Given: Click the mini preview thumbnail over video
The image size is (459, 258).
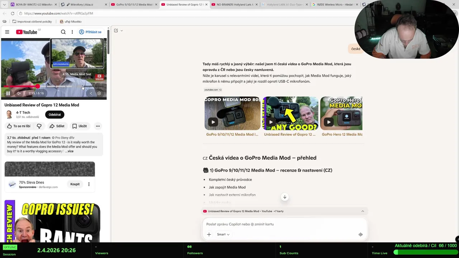Looking at the screenshot, I should click(x=77, y=54).
